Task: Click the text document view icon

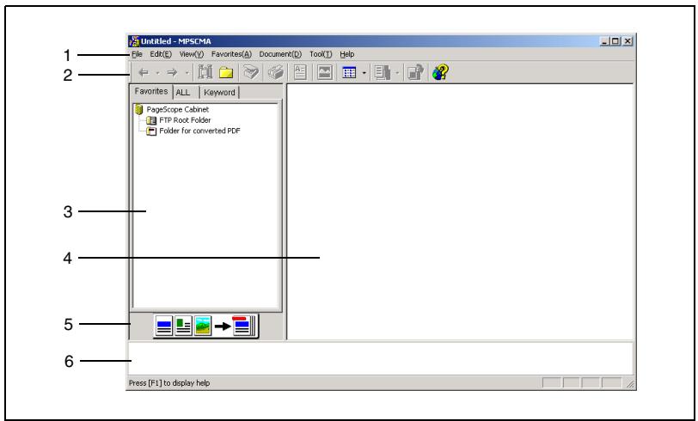Action: [300, 72]
